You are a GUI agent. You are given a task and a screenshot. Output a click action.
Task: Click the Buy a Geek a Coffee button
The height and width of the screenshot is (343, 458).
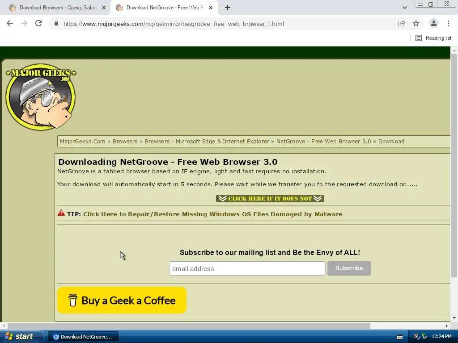tap(122, 300)
